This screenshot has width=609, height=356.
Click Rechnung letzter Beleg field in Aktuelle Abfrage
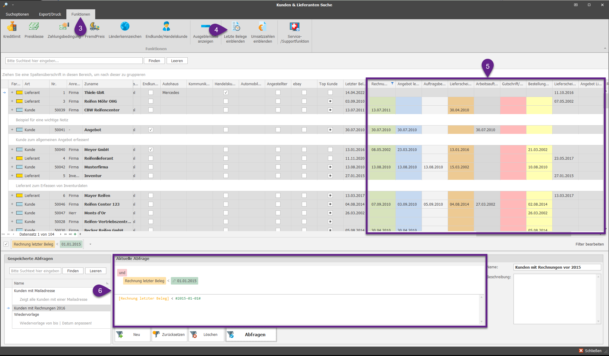pyautogui.click(x=144, y=281)
